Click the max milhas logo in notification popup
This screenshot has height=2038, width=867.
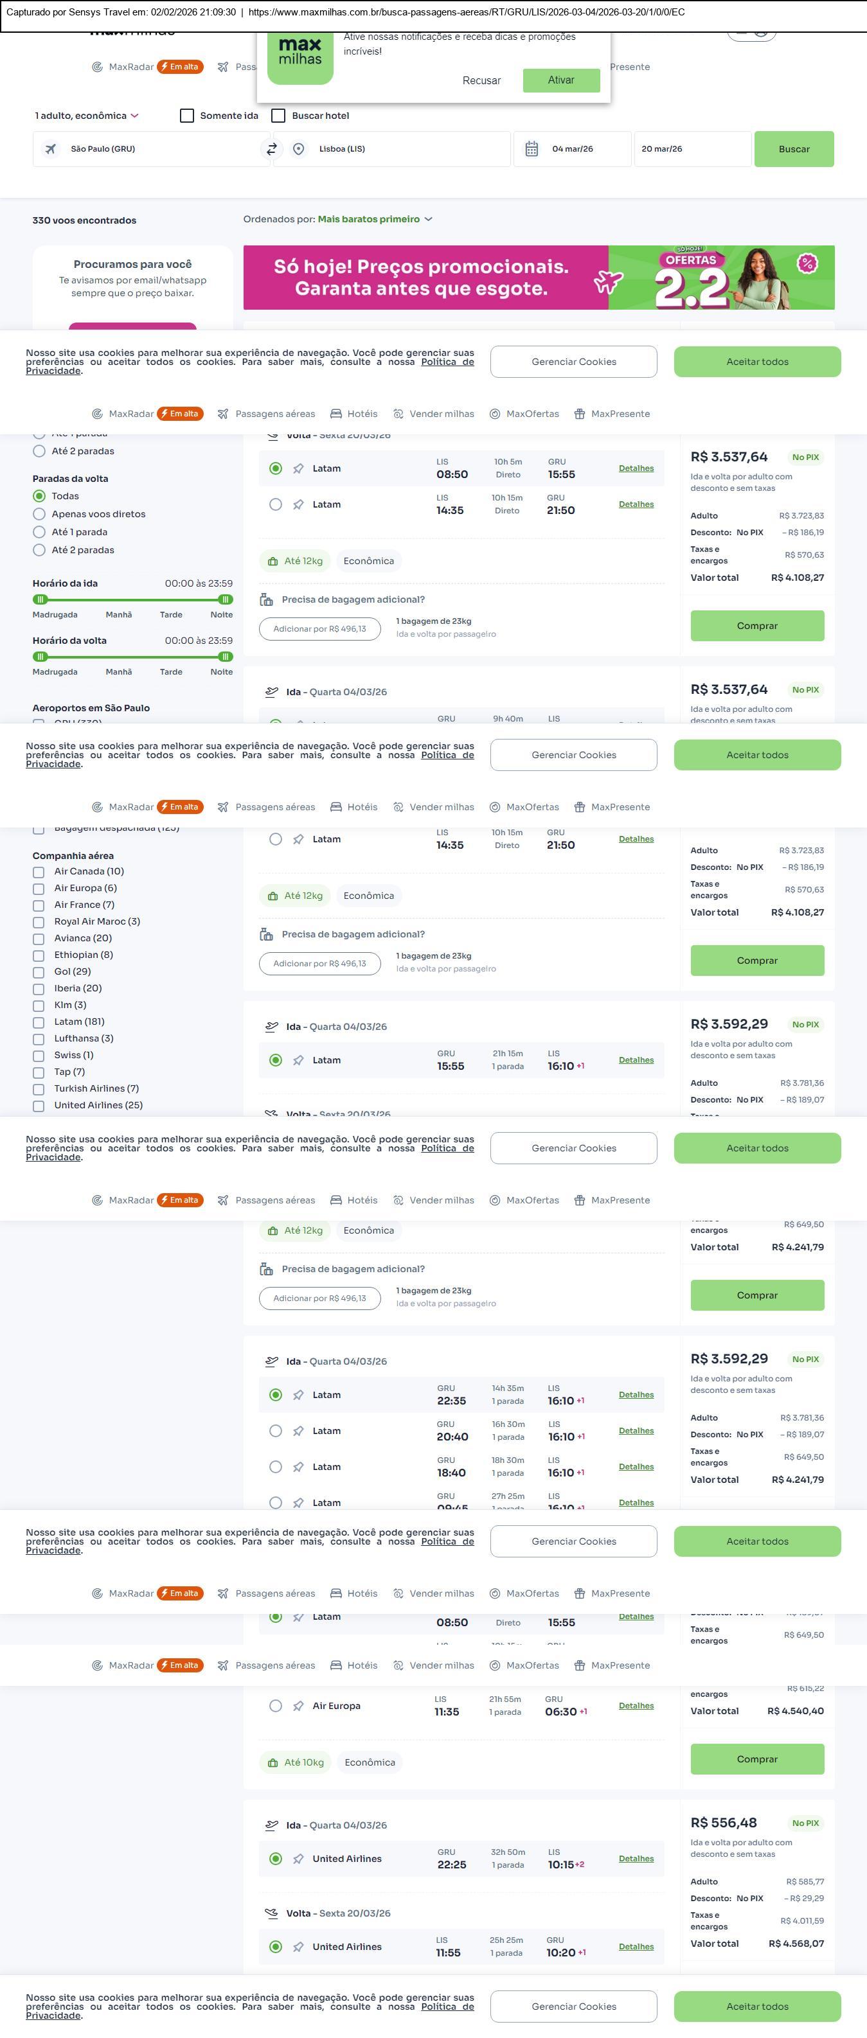(299, 55)
